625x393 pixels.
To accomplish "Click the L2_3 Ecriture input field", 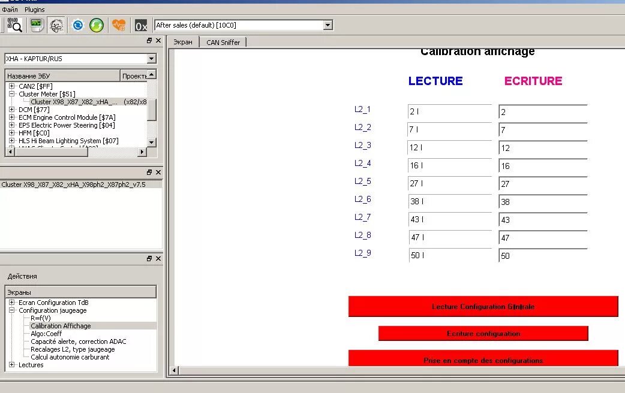I will click(543, 148).
